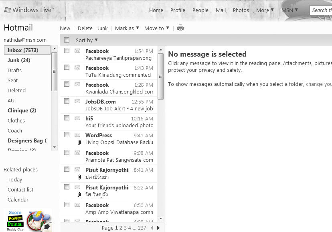
Task: Click the search input field
Action: [321, 10]
